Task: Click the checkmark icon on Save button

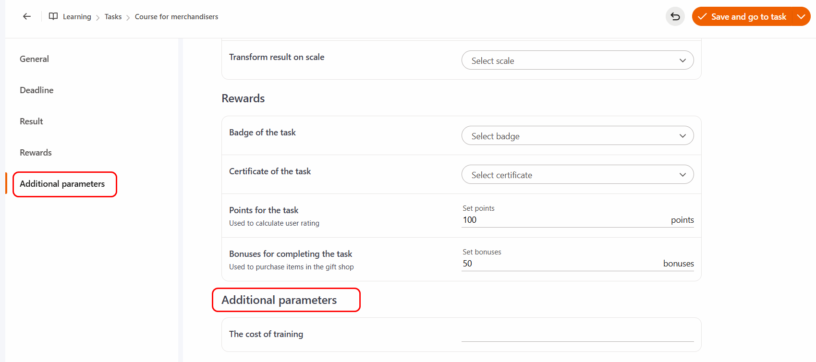Action: (702, 17)
